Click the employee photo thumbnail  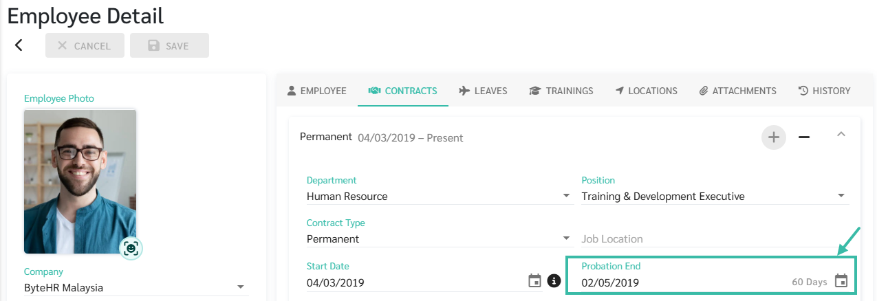tap(80, 181)
